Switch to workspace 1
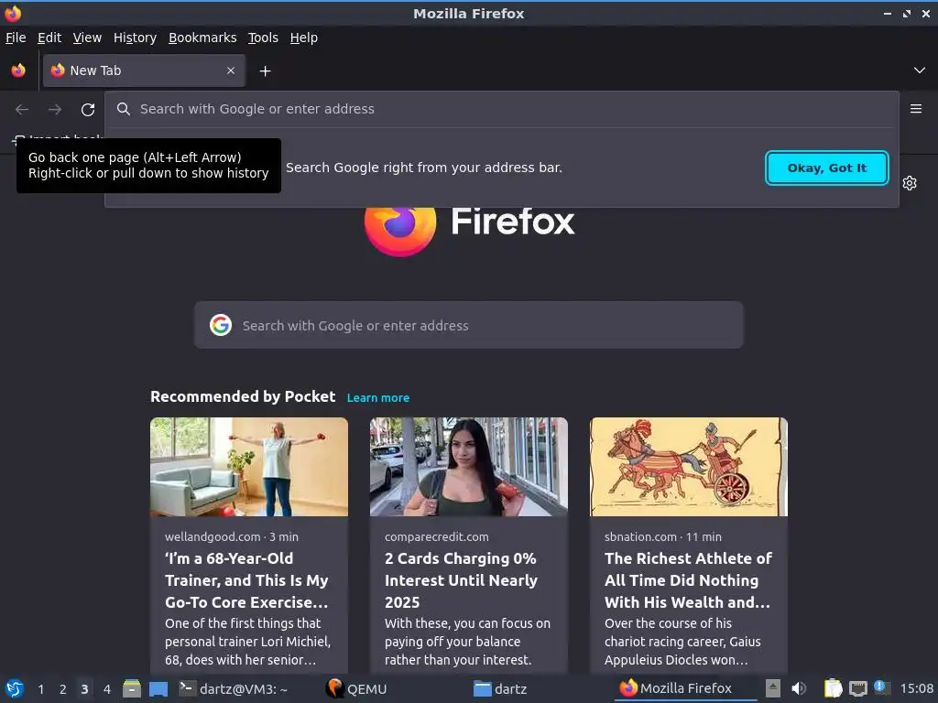 pos(40,689)
